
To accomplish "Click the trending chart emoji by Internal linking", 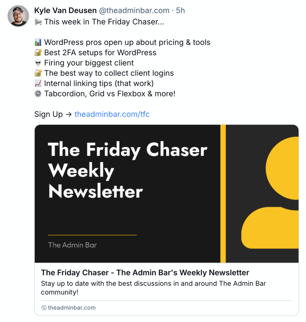I will point(38,83).
